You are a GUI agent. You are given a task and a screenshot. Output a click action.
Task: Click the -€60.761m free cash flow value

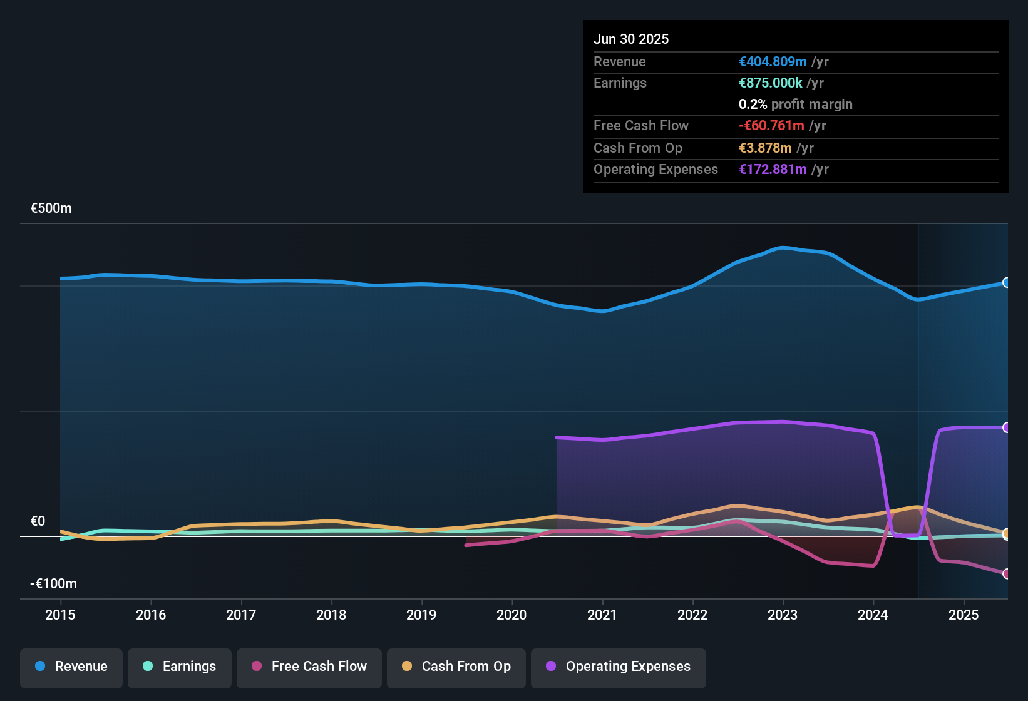pyautogui.click(x=771, y=126)
